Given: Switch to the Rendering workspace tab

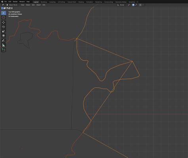Looking at the screenshot, I should [98, 2].
